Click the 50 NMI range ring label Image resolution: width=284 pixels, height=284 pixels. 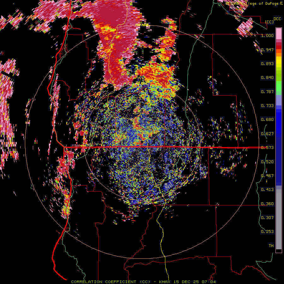142,83
